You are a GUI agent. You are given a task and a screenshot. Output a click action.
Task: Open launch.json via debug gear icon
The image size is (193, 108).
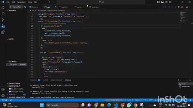pos(25,7)
